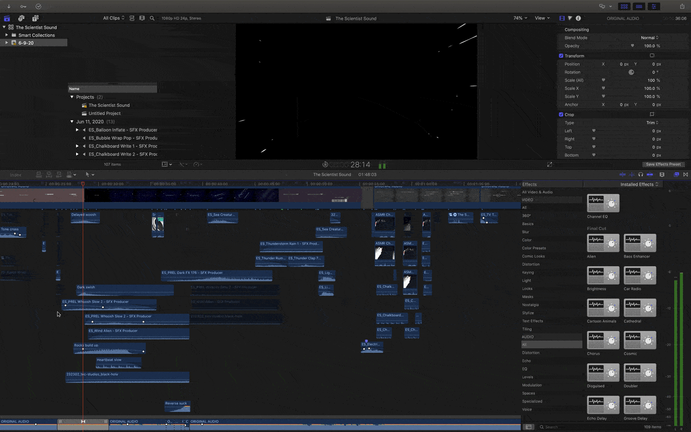Select the Untitled Project in the library list
The height and width of the screenshot is (432, 691).
[x=104, y=113]
